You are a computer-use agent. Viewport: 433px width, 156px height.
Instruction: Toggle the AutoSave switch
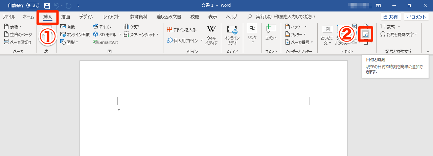tap(33, 6)
